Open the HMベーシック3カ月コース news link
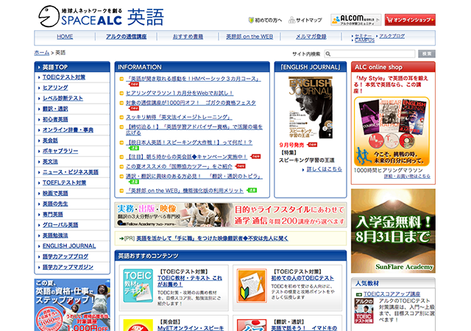Screen dimensions: 471x331 click(193, 79)
